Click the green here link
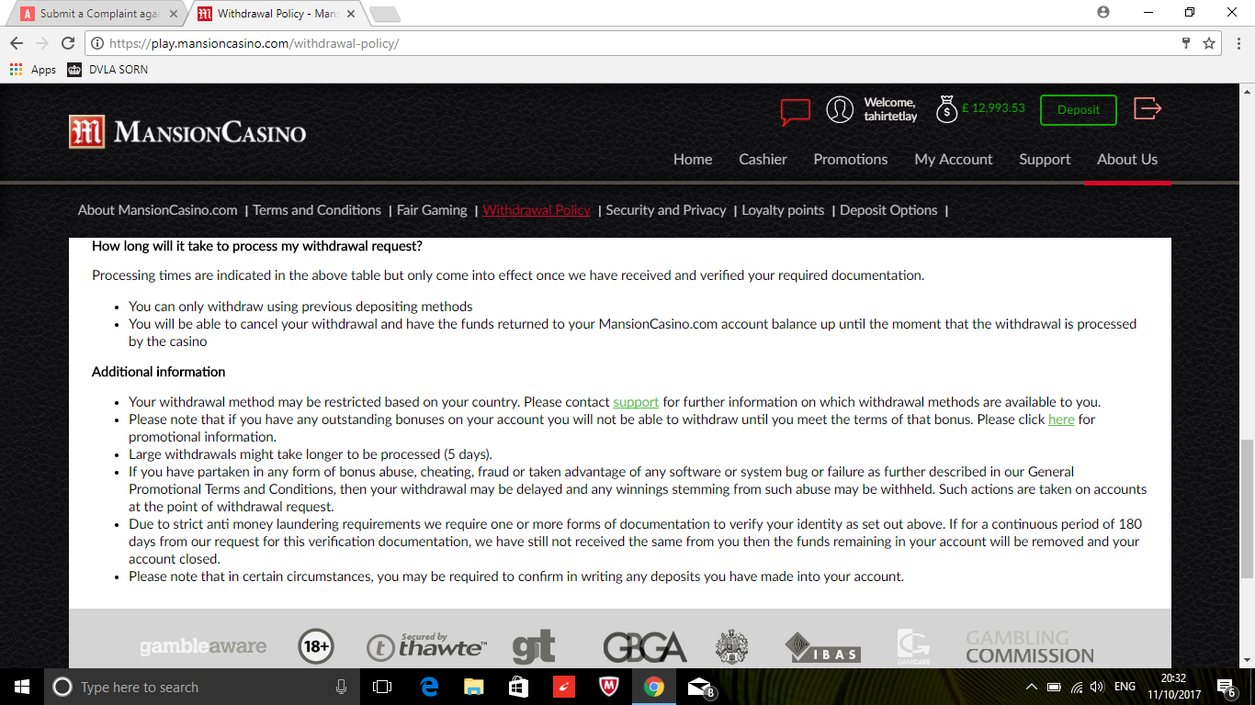 point(1061,420)
